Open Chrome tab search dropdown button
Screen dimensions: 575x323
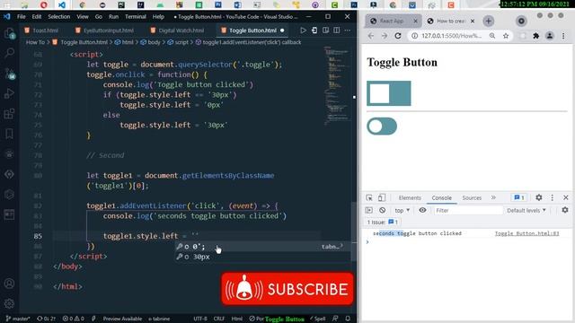(521, 21)
